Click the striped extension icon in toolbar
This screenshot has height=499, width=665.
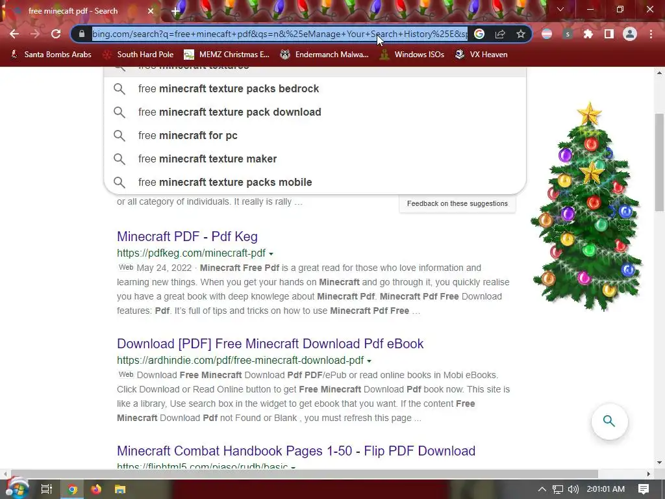pyautogui.click(x=547, y=34)
